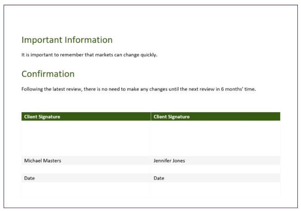Screen dimensions: 301x211
Task: Select the "Client Signature" header above Michael Masters
Action: tap(42, 117)
